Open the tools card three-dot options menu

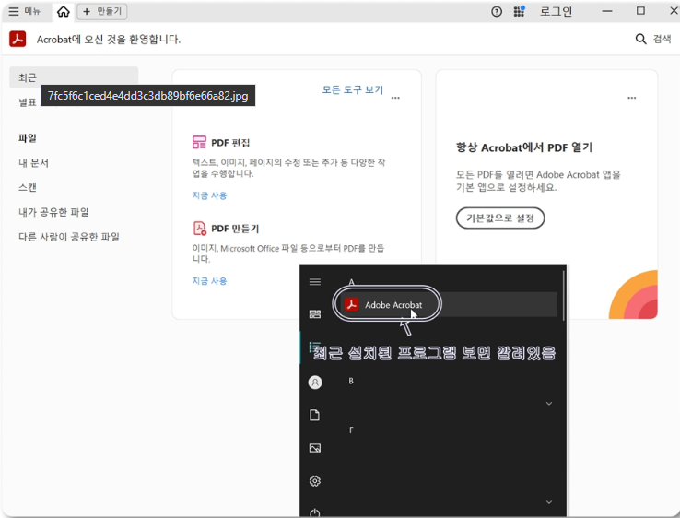pos(395,98)
